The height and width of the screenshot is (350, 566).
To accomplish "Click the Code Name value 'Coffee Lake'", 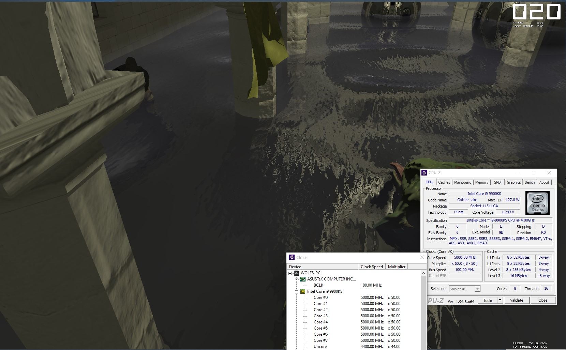I will click(x=467, y=200).
